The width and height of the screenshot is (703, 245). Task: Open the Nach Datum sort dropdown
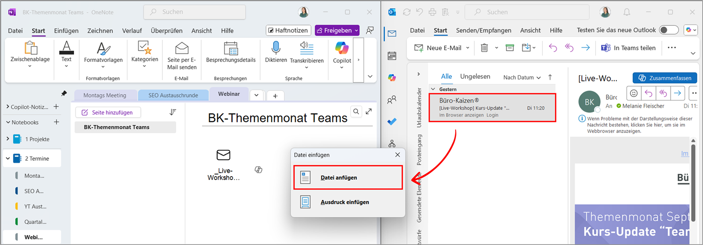point(522,77)
